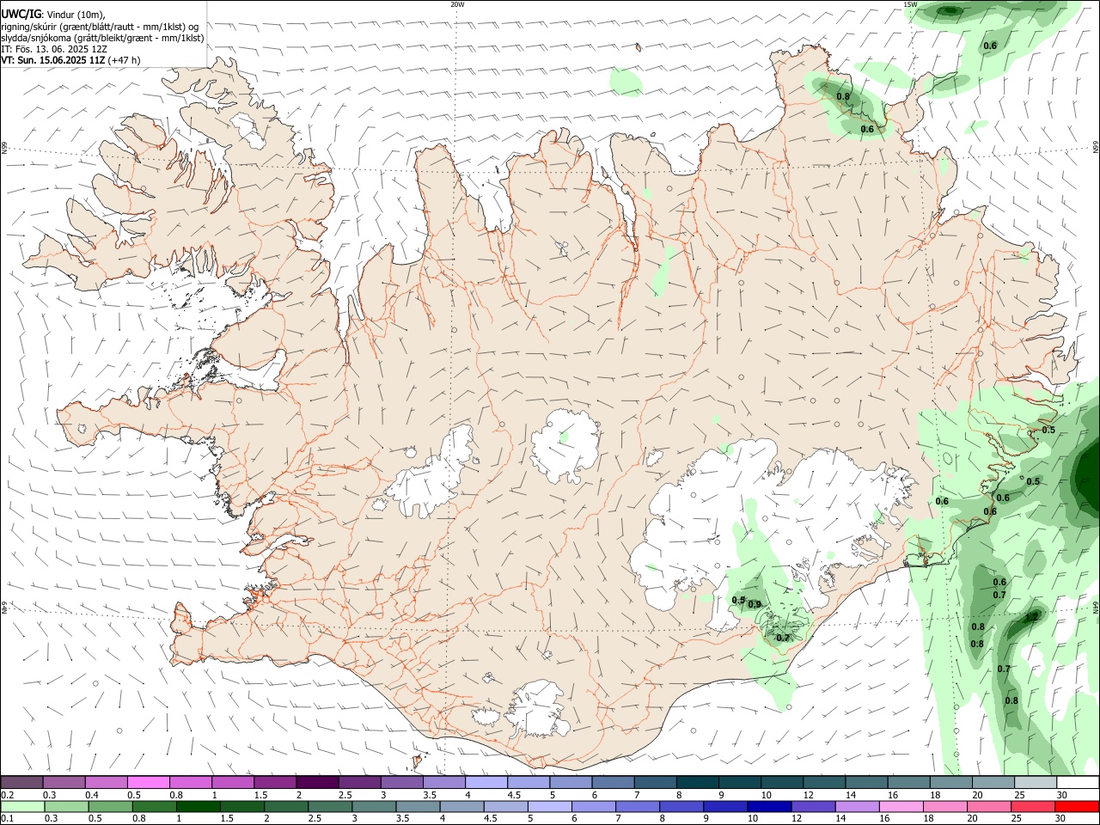Image resolution: width=1100 pixels, height=825 pixels.
Task: Click the light lavender 4 swatch in snow legend
Action: tap(486, 782)
